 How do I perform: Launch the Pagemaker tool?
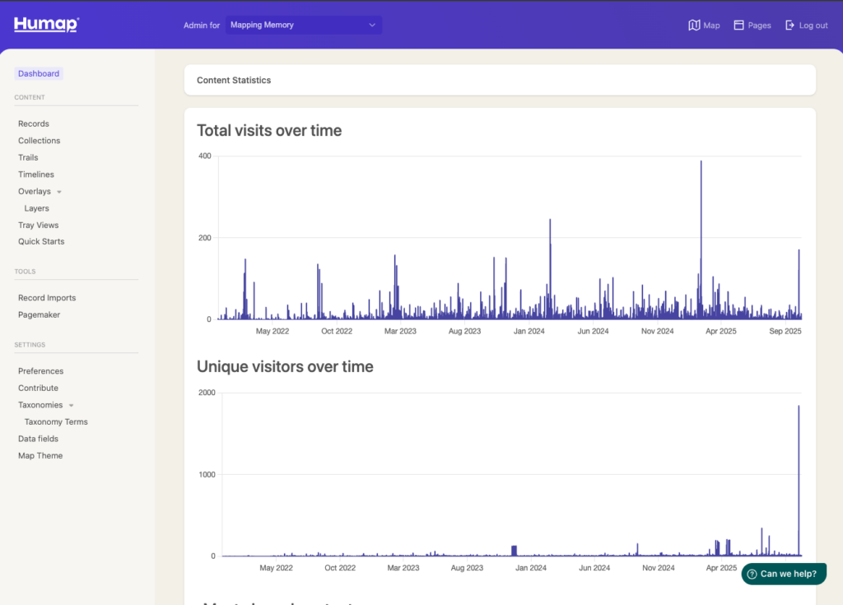[x=39, y=314]
